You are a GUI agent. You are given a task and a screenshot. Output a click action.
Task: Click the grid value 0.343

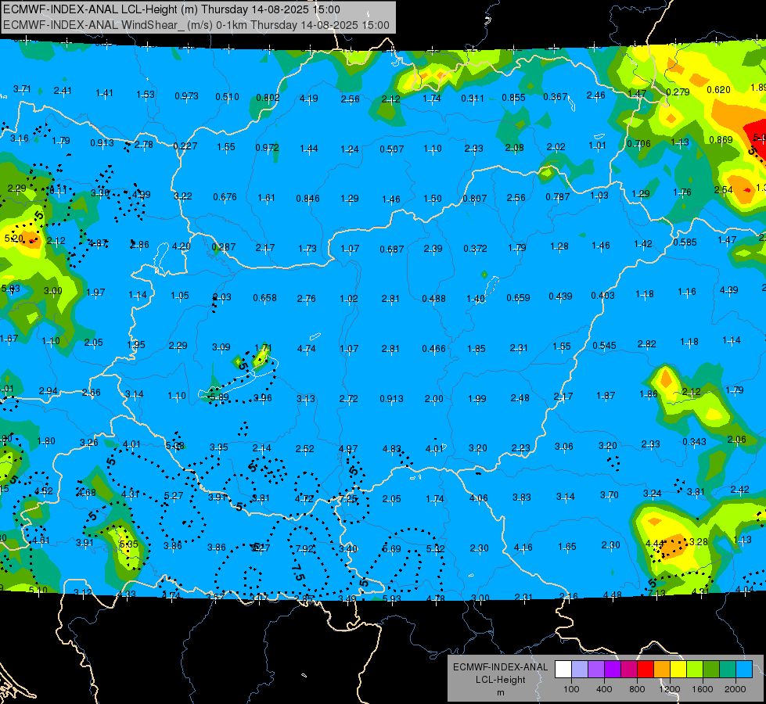(x=694, y=441)
